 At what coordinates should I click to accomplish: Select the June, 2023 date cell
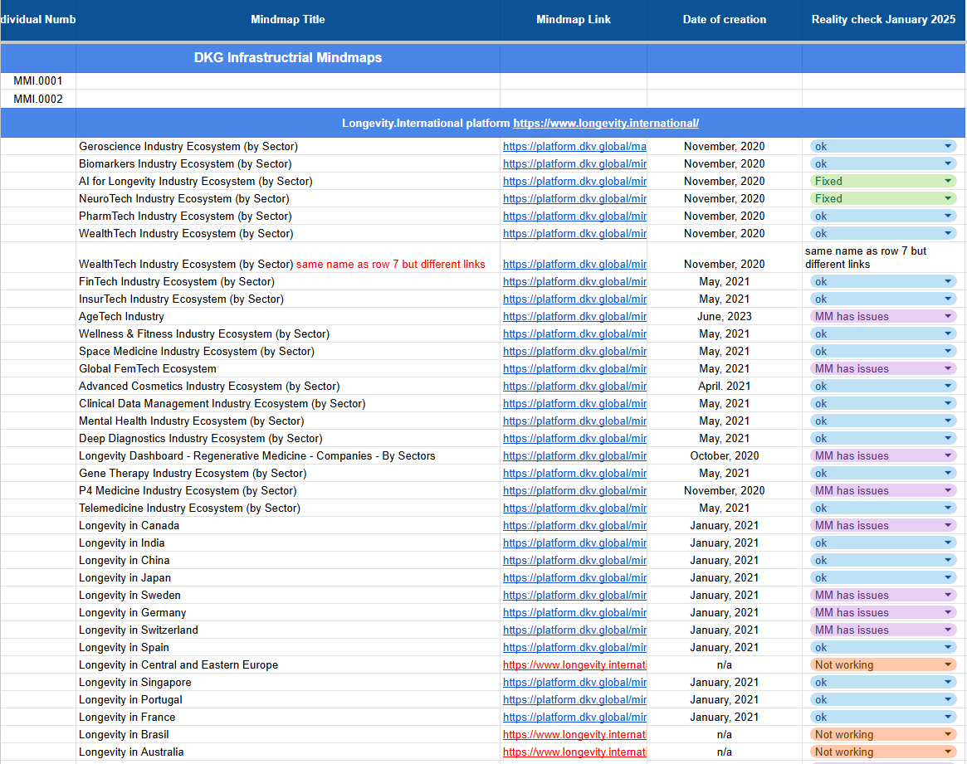(x=724, y=317)
